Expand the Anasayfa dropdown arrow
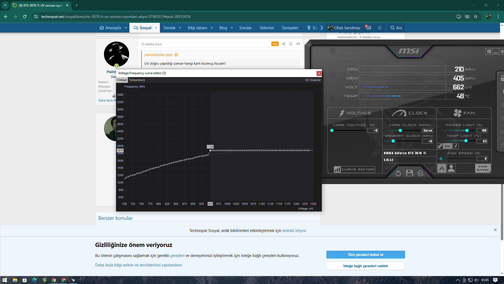Image resolution: width=504 pixels, height=284 pixels. [126, 28]
